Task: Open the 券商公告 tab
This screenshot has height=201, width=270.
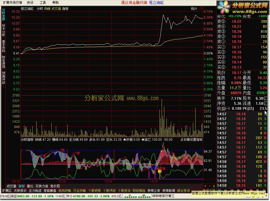Action: click(x=154, y=190)
